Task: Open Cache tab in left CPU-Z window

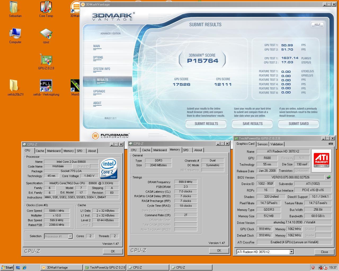Action: (x=40, y=151)
